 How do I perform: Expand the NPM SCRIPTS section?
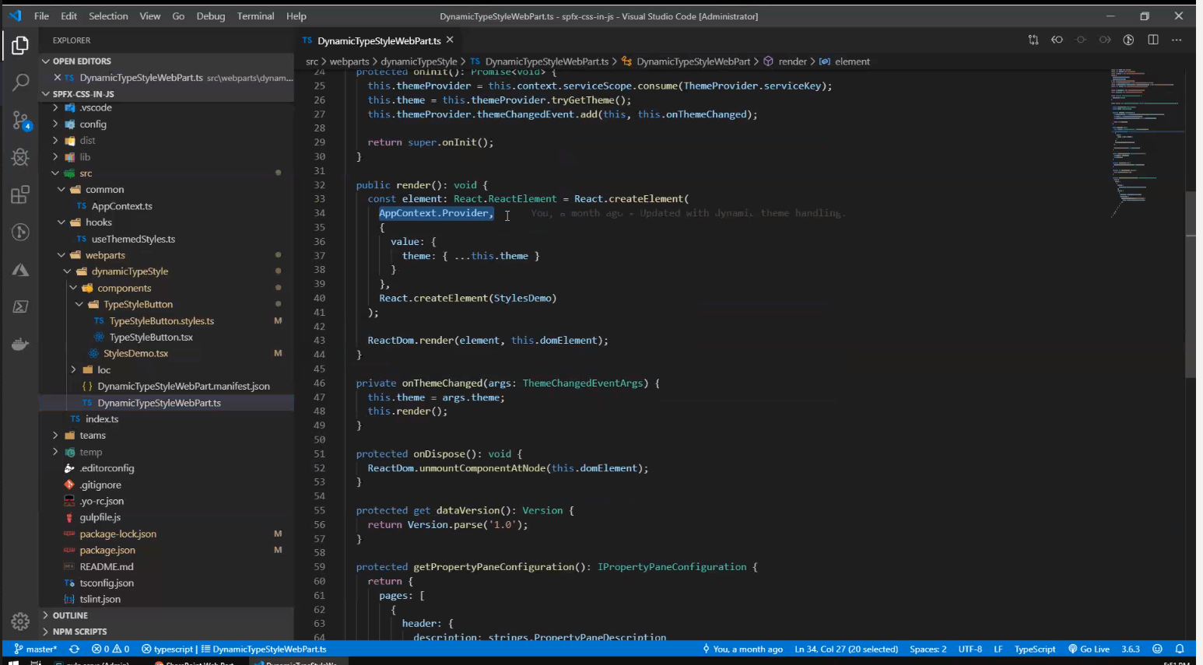[79, 632]
